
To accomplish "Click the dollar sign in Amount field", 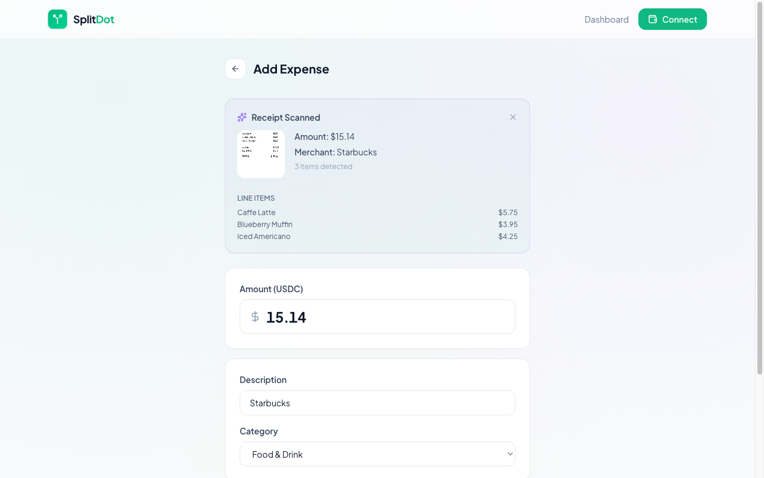I will click(255, 317).
